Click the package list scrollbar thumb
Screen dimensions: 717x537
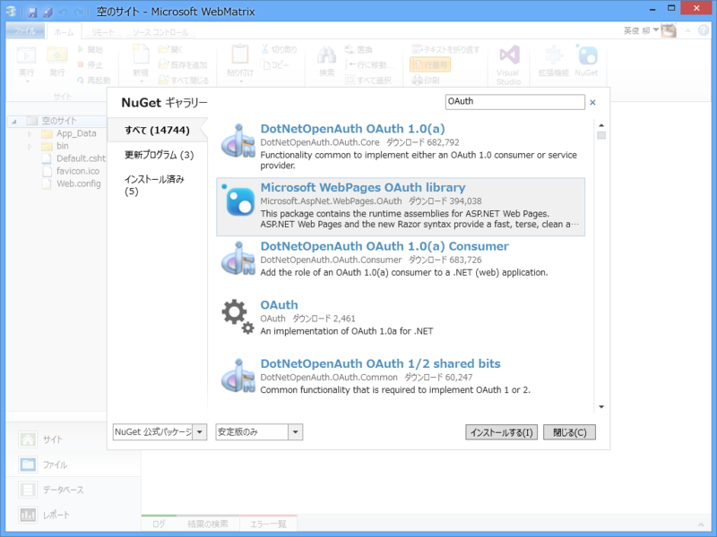tap(601, 136)
